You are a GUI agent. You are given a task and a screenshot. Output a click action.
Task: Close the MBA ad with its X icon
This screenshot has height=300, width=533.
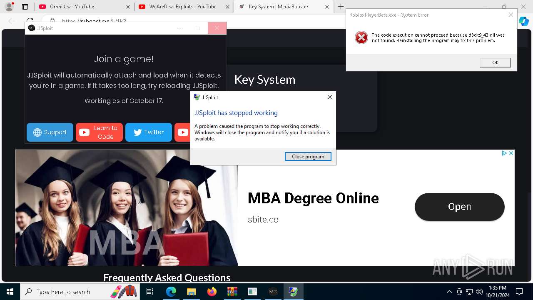coord(511,153)
